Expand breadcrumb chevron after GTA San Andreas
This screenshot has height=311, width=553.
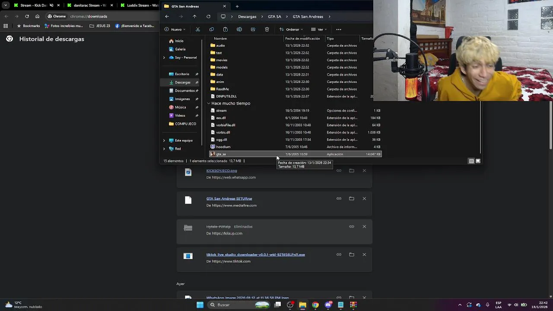(x=329, y=16)
